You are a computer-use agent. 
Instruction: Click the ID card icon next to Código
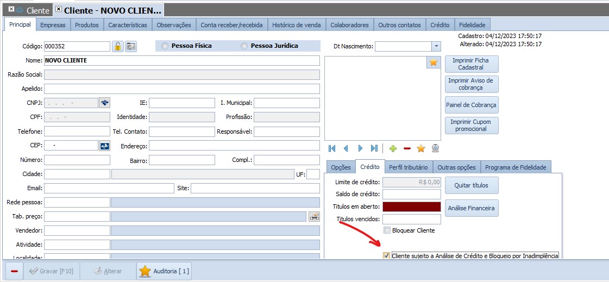coord(131,46)
